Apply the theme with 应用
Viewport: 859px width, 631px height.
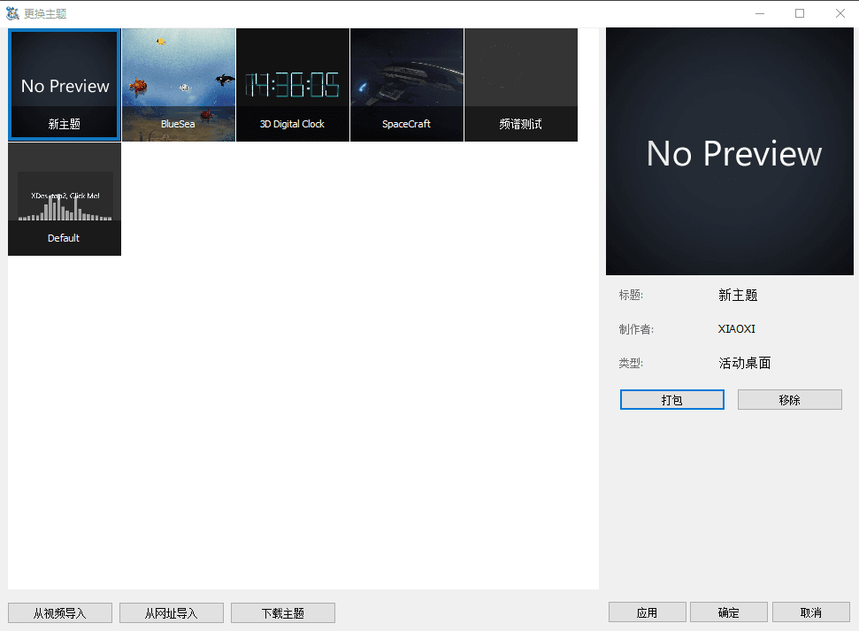click(647, 612)
